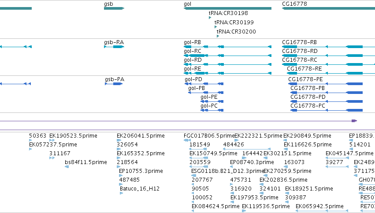Select the tRNA:CR30199 feature label
Image resolution: width=375 pixels, height=213 pixels.
click(234, 22)
